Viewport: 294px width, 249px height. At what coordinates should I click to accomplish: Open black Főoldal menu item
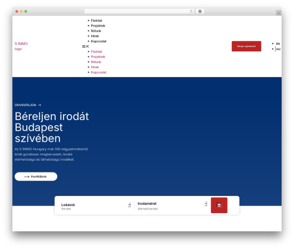(x=96, y=21)
